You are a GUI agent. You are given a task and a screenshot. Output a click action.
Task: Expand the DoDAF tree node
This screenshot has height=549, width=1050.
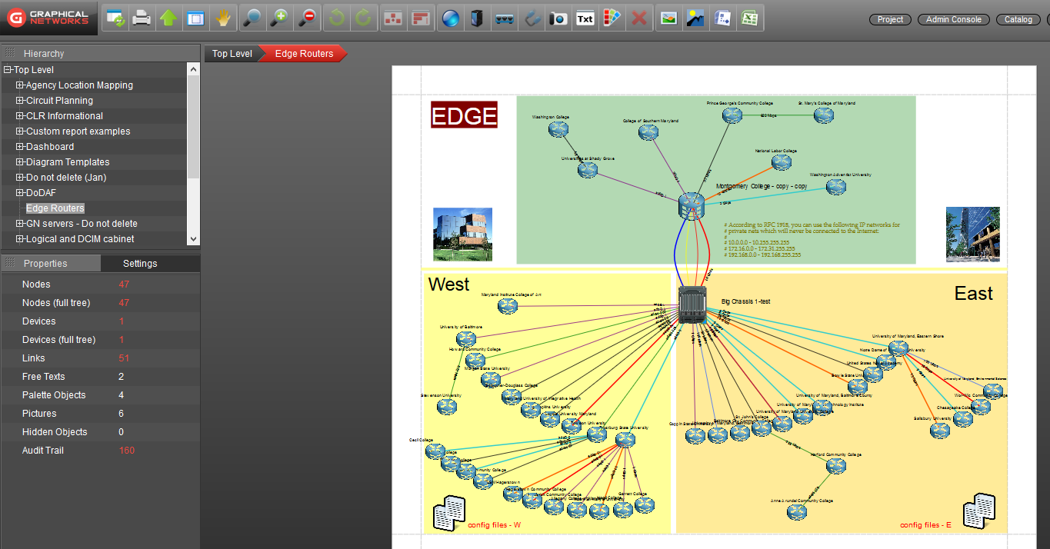click(x=20, y=193)
